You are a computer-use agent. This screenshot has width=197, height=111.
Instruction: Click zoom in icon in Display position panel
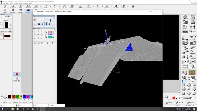pyautogui.click(x=53, y=43)
